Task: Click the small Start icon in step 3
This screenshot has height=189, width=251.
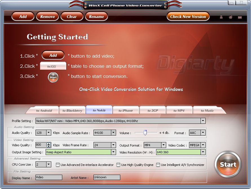Action: tap(53, 77)
